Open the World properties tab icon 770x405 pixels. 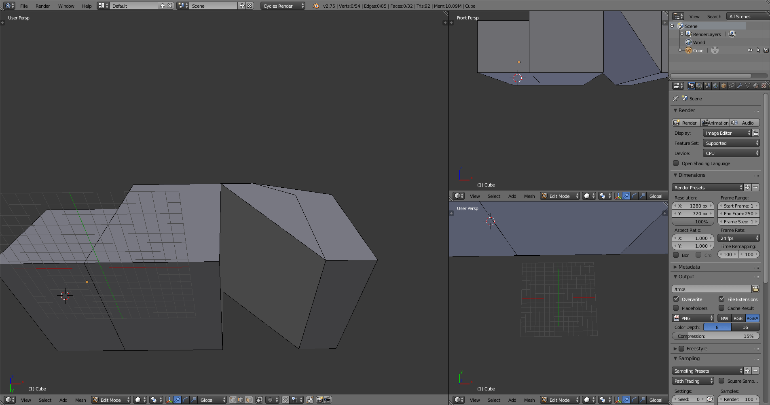(715, 86)
